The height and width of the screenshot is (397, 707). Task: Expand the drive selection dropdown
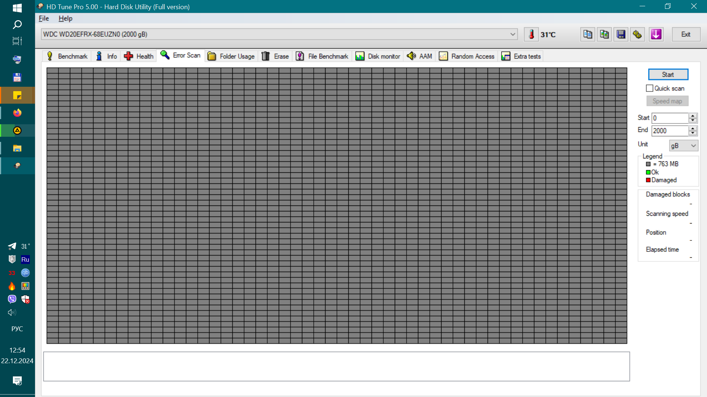(513, 34)
